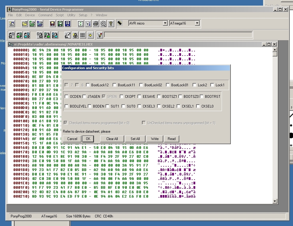Click the Read Program memory icon with P
Screen dimensions: 293x226
[x=19, y=35]
